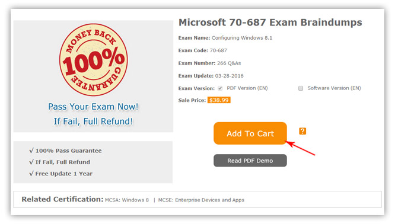Toggle the PDF Version (EN) checkbox
This screenshot has height=224, width=395.
(x=220, y=88)
